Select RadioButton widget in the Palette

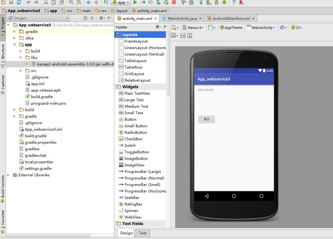click(135, 133)
